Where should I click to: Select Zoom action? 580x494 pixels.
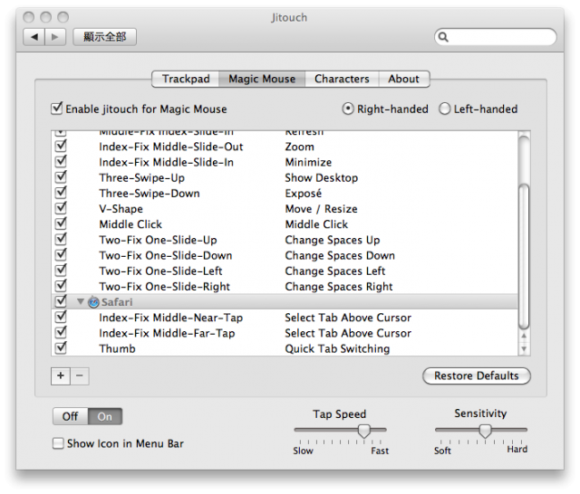click(299, 147)
